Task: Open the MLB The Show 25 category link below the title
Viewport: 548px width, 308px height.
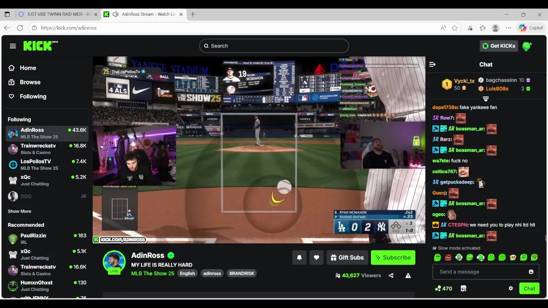Action: pos(152,273)
